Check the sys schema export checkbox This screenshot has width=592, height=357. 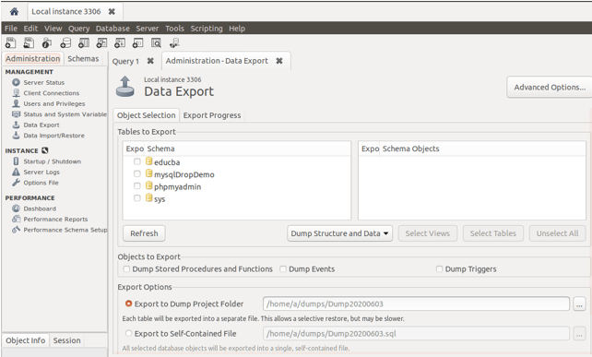point(137,198)
